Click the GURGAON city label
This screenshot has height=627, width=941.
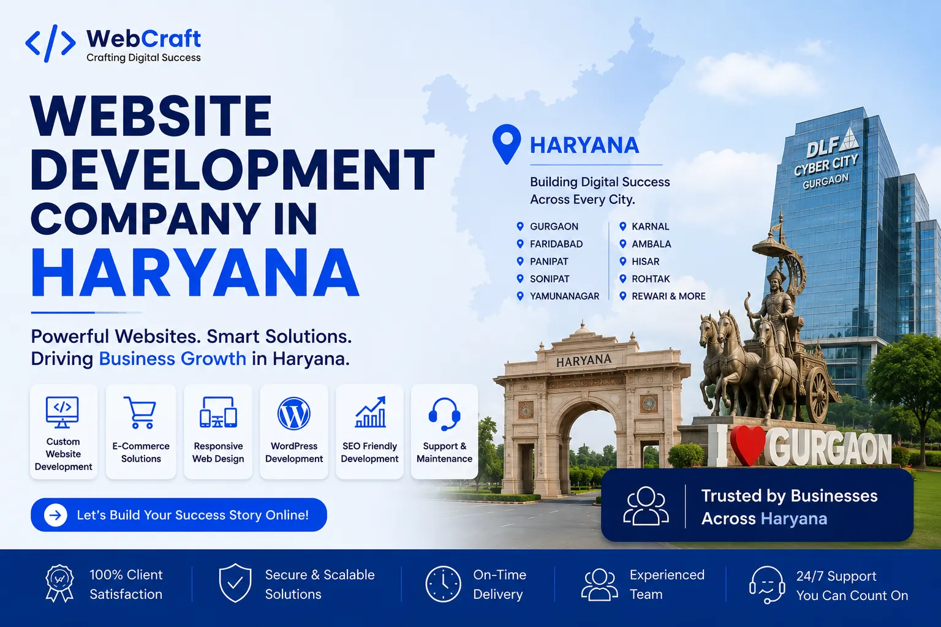(554, 227)
